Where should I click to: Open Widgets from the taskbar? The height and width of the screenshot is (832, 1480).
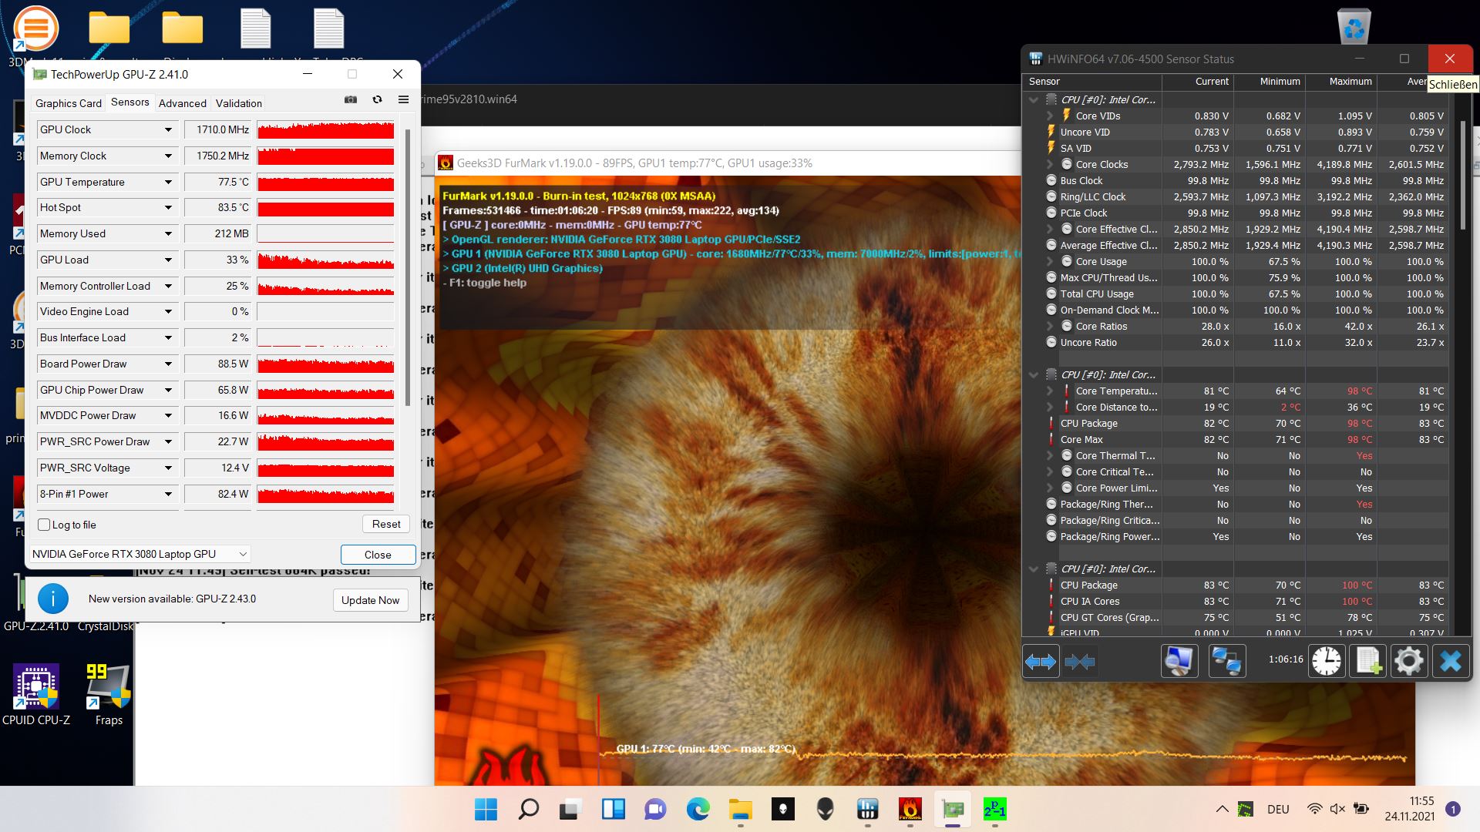point(613,810)
